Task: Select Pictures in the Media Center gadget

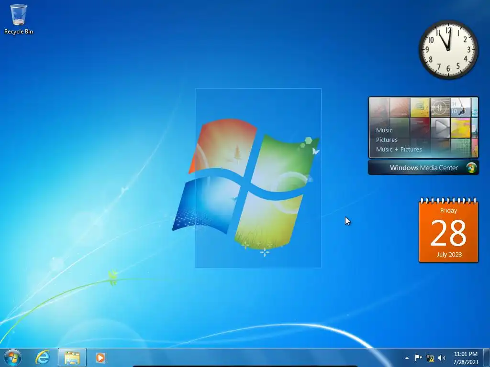Action: point(387,140)
